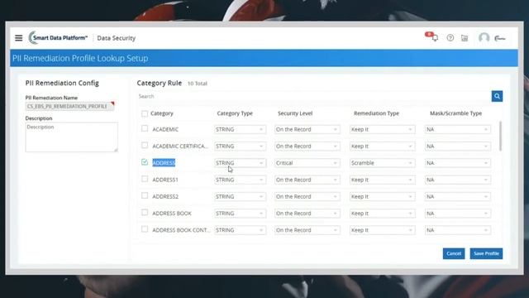
Task: Check the ADDRESS1 row checkbox
Action: coord(145,179)
